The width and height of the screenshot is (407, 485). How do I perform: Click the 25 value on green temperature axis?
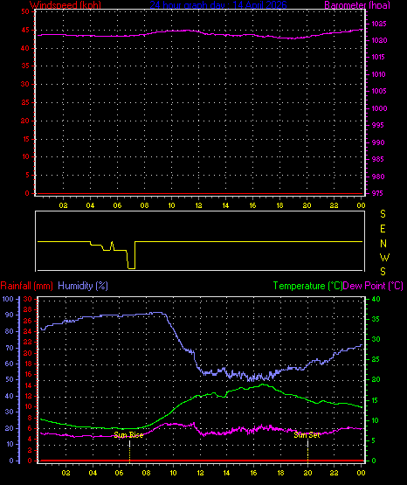click(376, 359)
